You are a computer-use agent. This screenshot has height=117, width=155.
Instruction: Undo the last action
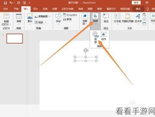click(11, 3)
